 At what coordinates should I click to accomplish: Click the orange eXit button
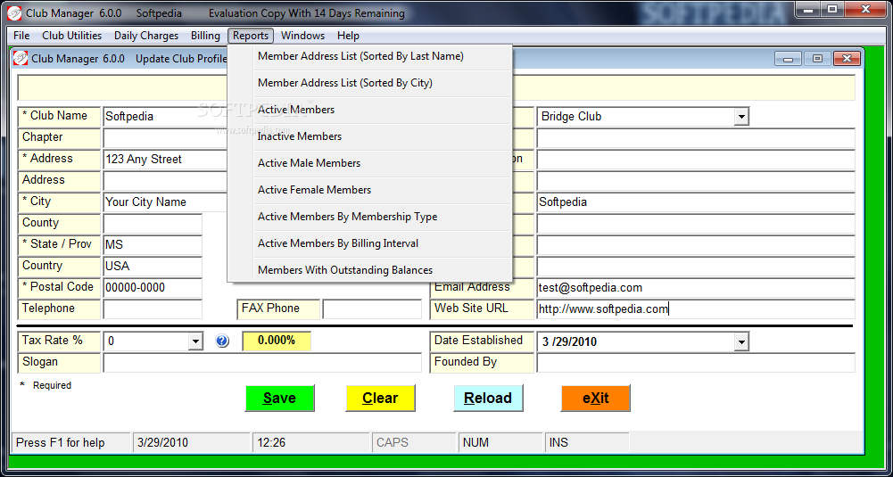pos(596,398)
